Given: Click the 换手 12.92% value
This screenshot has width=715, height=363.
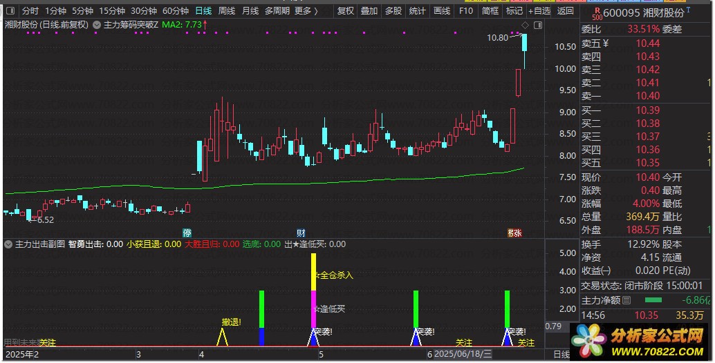Looking at the screenshot, I should (643, 244).
